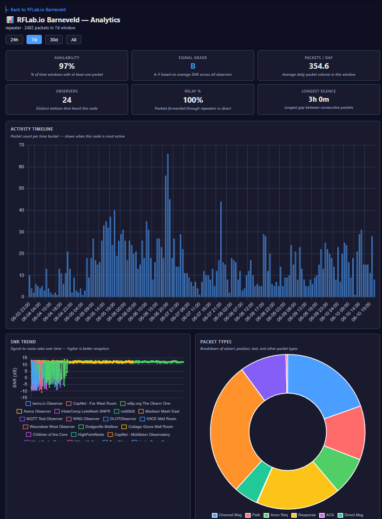The height and width of the screenshot is (519, 382).
Task: Click the 44-packet bar near 06-07 21:00
Action: (221, 249)
